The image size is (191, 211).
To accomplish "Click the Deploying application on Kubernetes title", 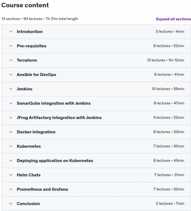I will tap(55, 161).
